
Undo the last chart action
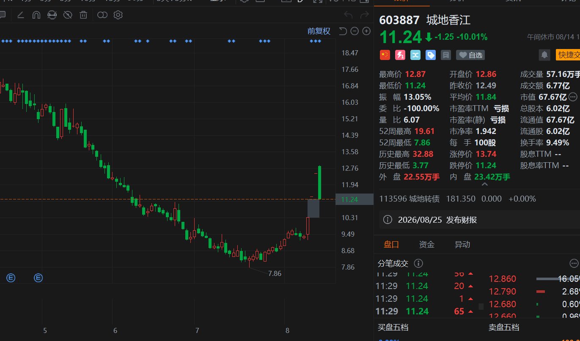click(x=348, y=15)
